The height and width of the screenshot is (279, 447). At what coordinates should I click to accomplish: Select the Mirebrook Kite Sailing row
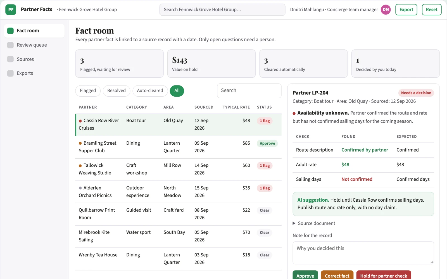[x=179, y=236]
